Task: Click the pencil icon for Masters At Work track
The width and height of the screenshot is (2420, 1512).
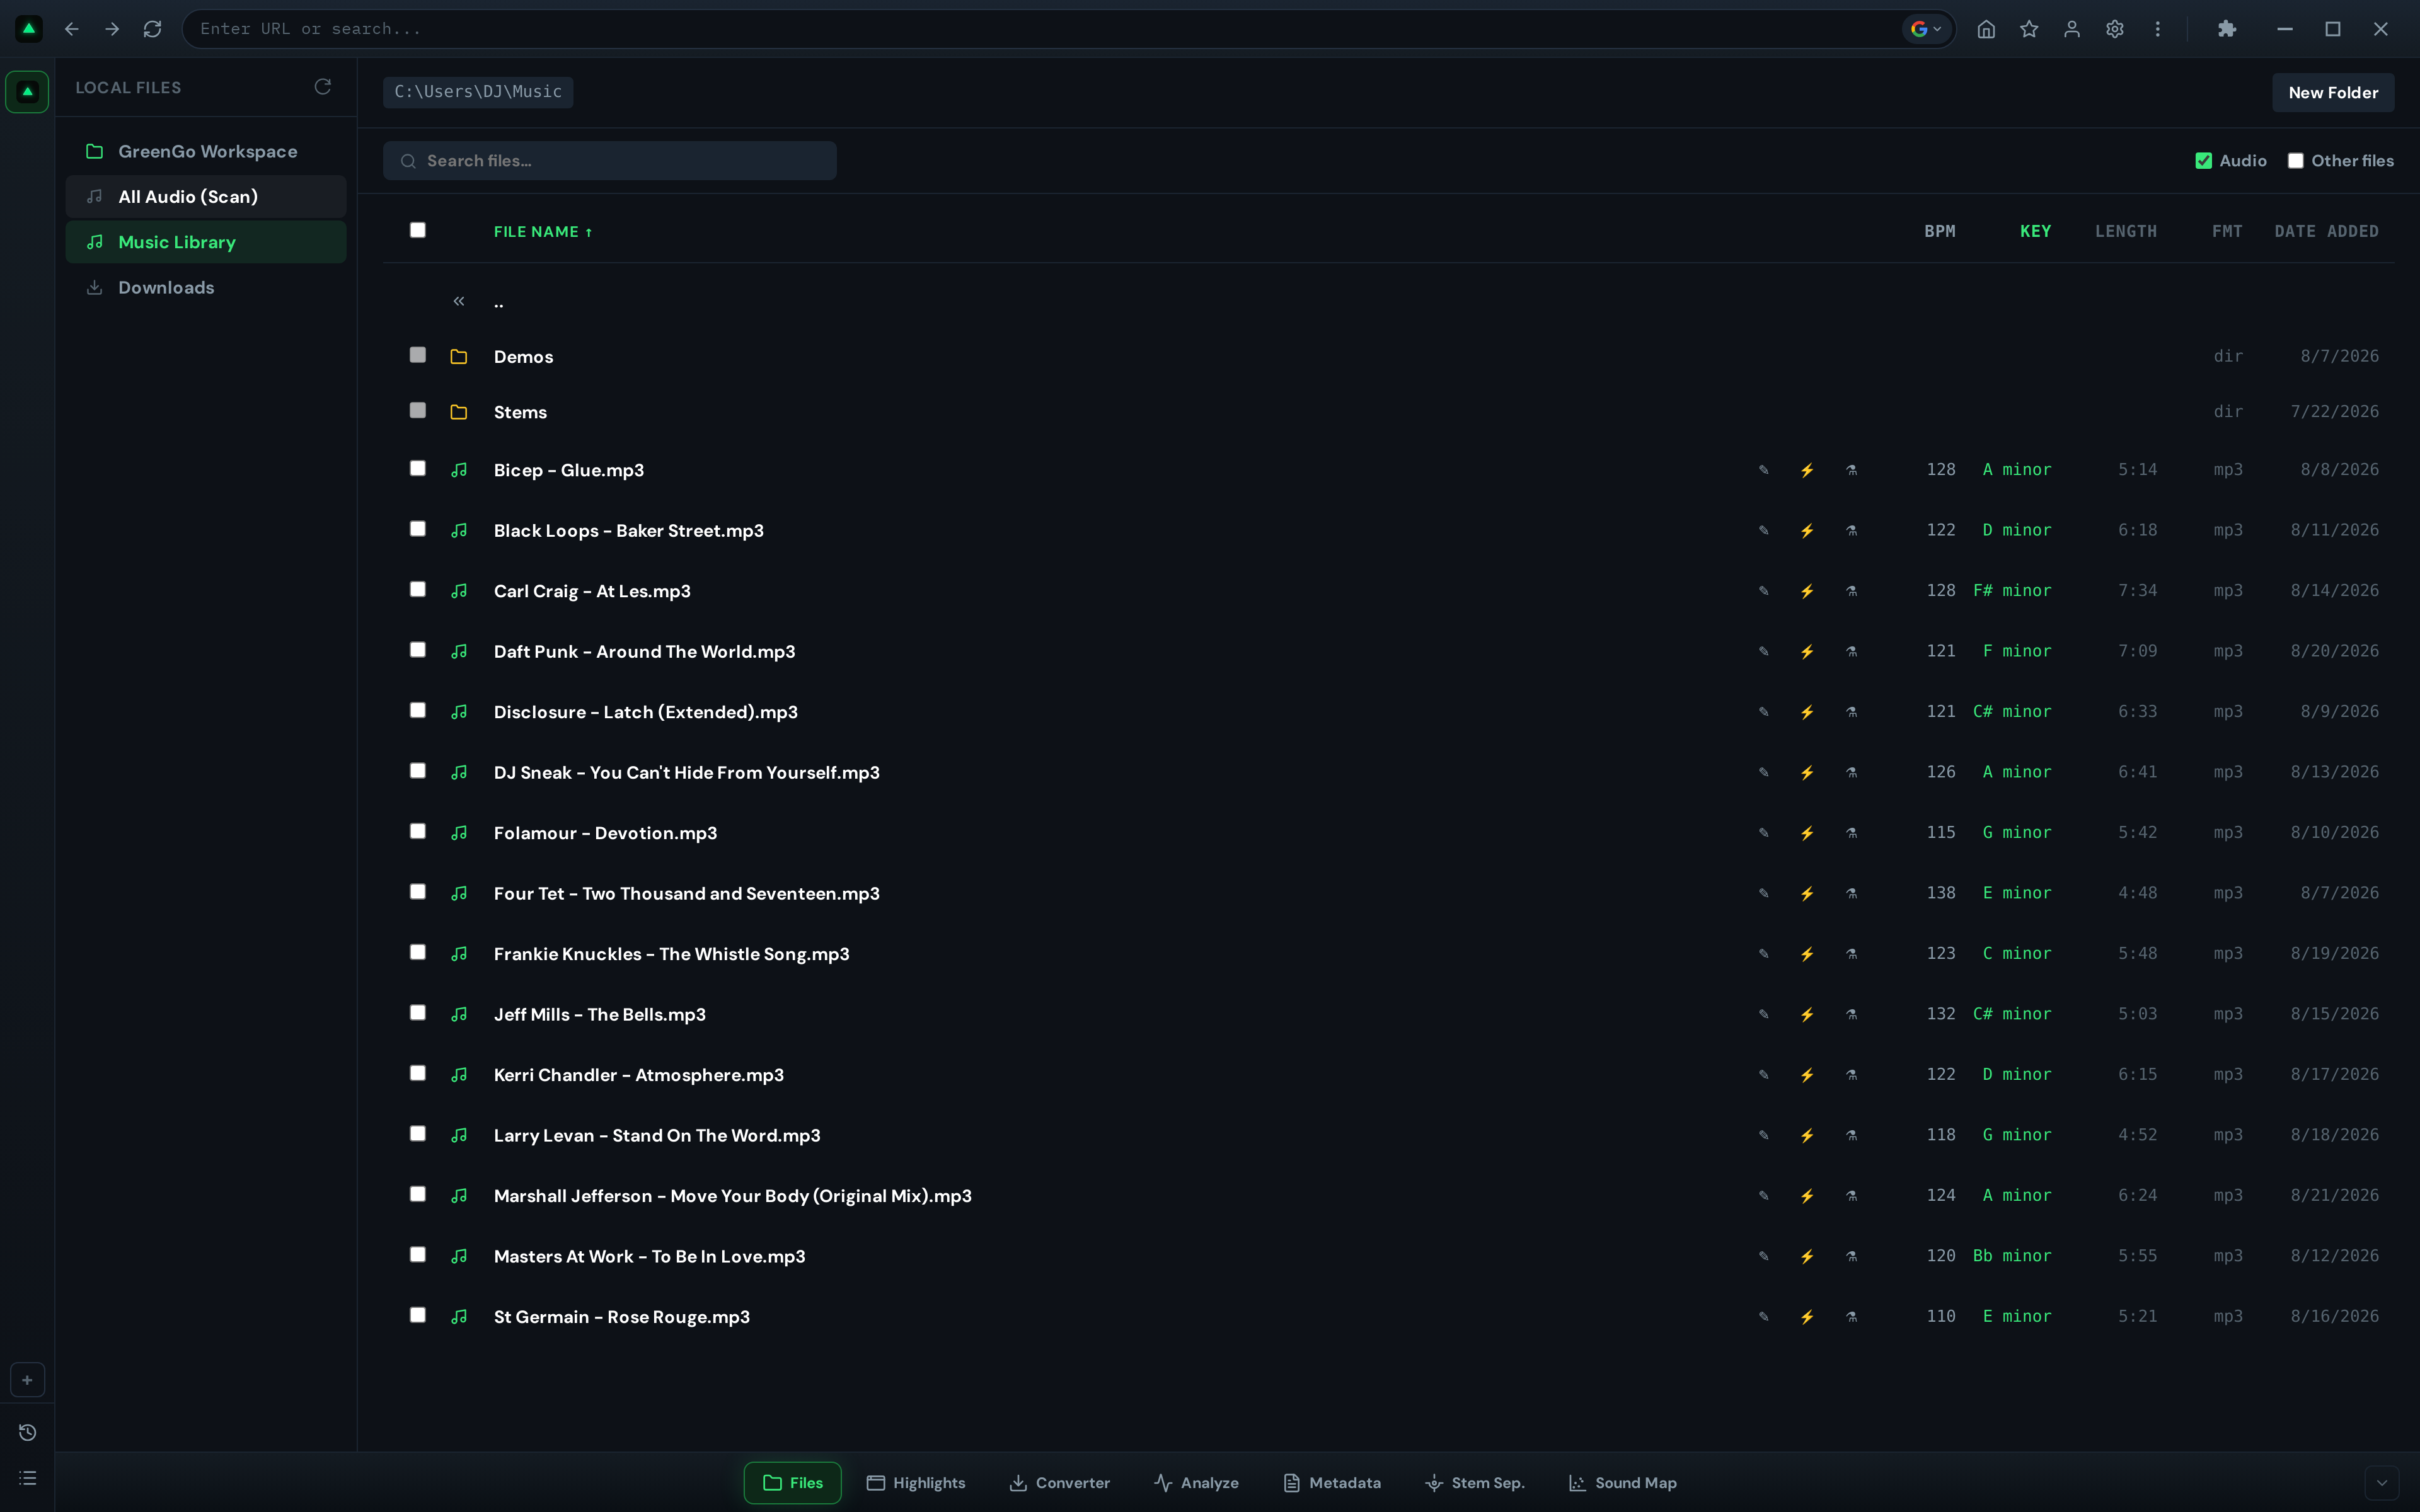Action: pos(1764,1257)
